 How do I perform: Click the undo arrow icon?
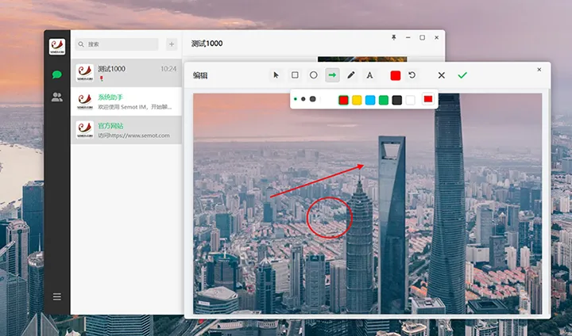click(x=412, y=75)
